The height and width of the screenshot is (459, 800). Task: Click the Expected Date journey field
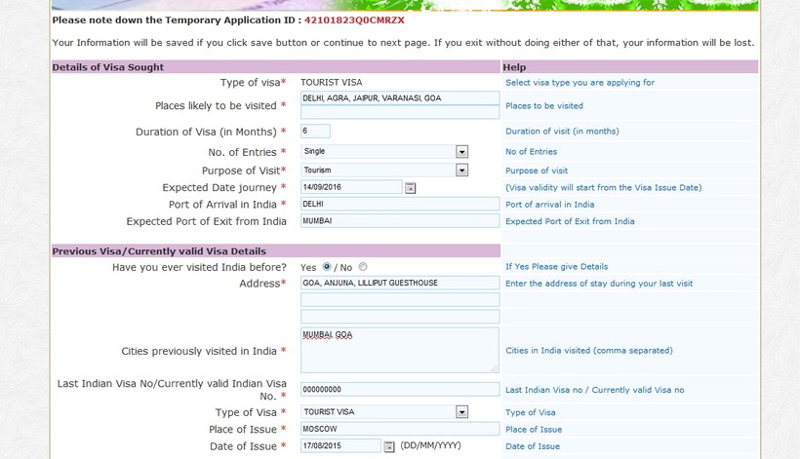pos(351,187)
